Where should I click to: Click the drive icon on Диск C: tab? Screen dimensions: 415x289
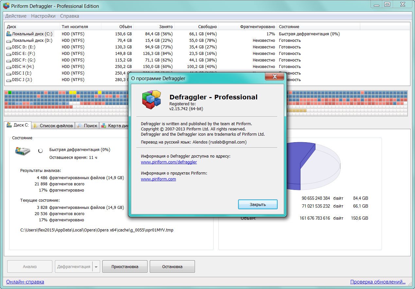click(x=9, y=125)
